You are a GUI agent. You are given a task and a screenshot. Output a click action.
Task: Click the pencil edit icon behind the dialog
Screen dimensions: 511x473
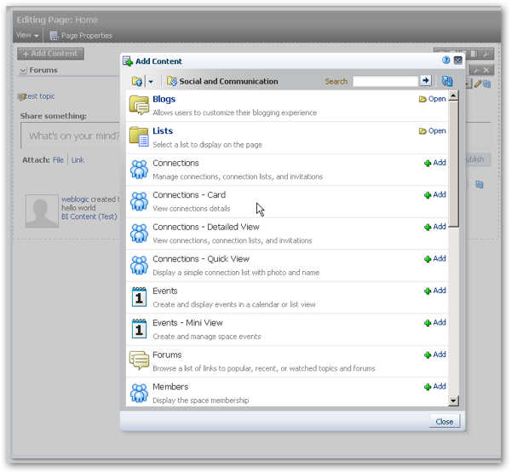coord(478,84)
